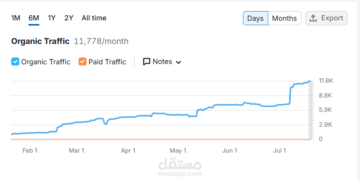This screenshot has width=360, height=181.
Task: Switch chart granularity to Days
Action: pos(255,18)
